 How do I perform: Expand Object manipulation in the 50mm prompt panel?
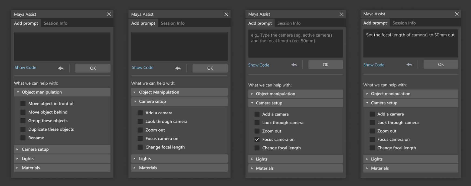411,94
